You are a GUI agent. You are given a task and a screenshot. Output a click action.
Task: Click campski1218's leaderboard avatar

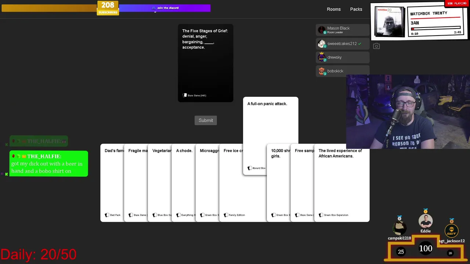point(399,228)
